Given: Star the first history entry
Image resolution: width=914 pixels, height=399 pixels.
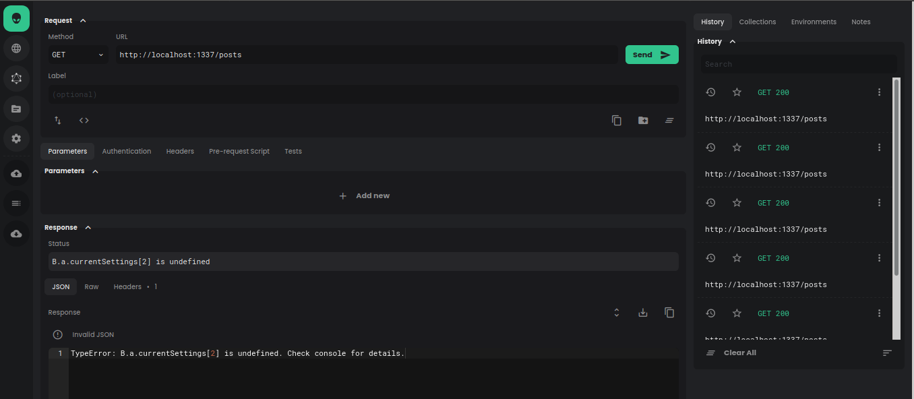Looking at the screenshot, I should coord(737,92).
